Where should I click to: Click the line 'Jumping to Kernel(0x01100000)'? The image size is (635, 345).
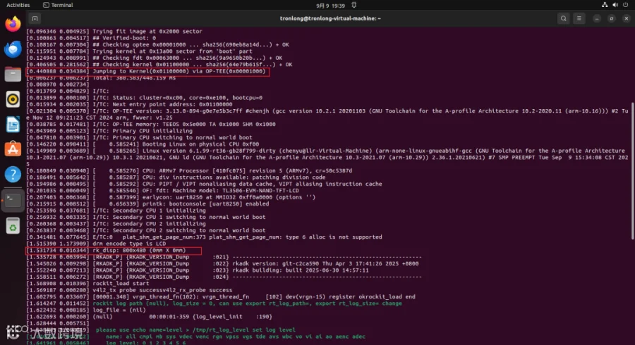coord(146,72)
